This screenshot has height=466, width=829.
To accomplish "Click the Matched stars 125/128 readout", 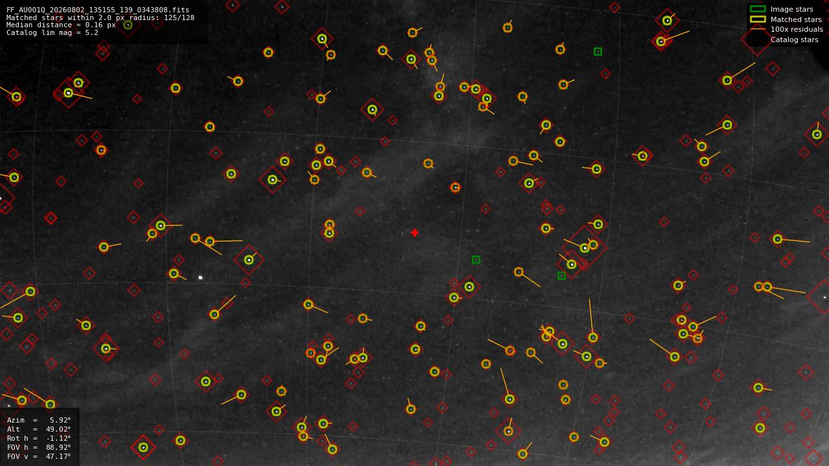I will tap(100, 17).
